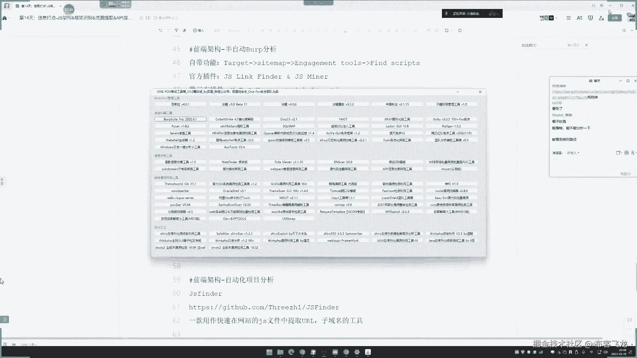
Task: Launch the SQLMAP tool entry
Action: [289, 126]
